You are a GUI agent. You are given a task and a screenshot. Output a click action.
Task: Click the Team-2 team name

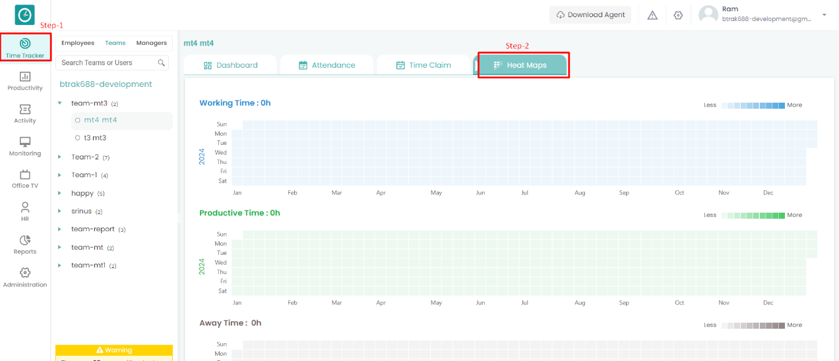tap(85, 157)
